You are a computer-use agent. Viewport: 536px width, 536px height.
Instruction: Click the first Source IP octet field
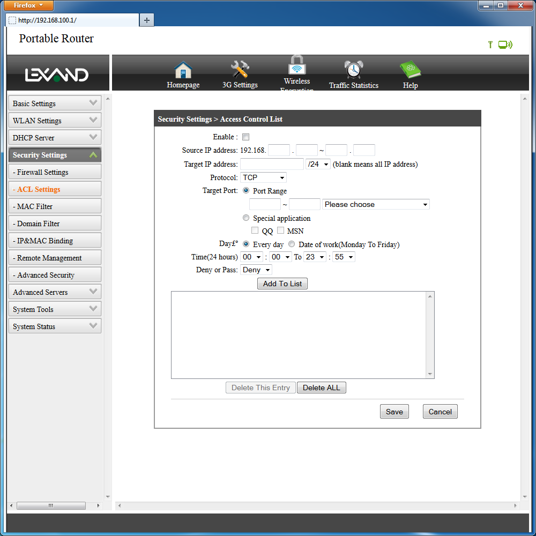point(279,150)
